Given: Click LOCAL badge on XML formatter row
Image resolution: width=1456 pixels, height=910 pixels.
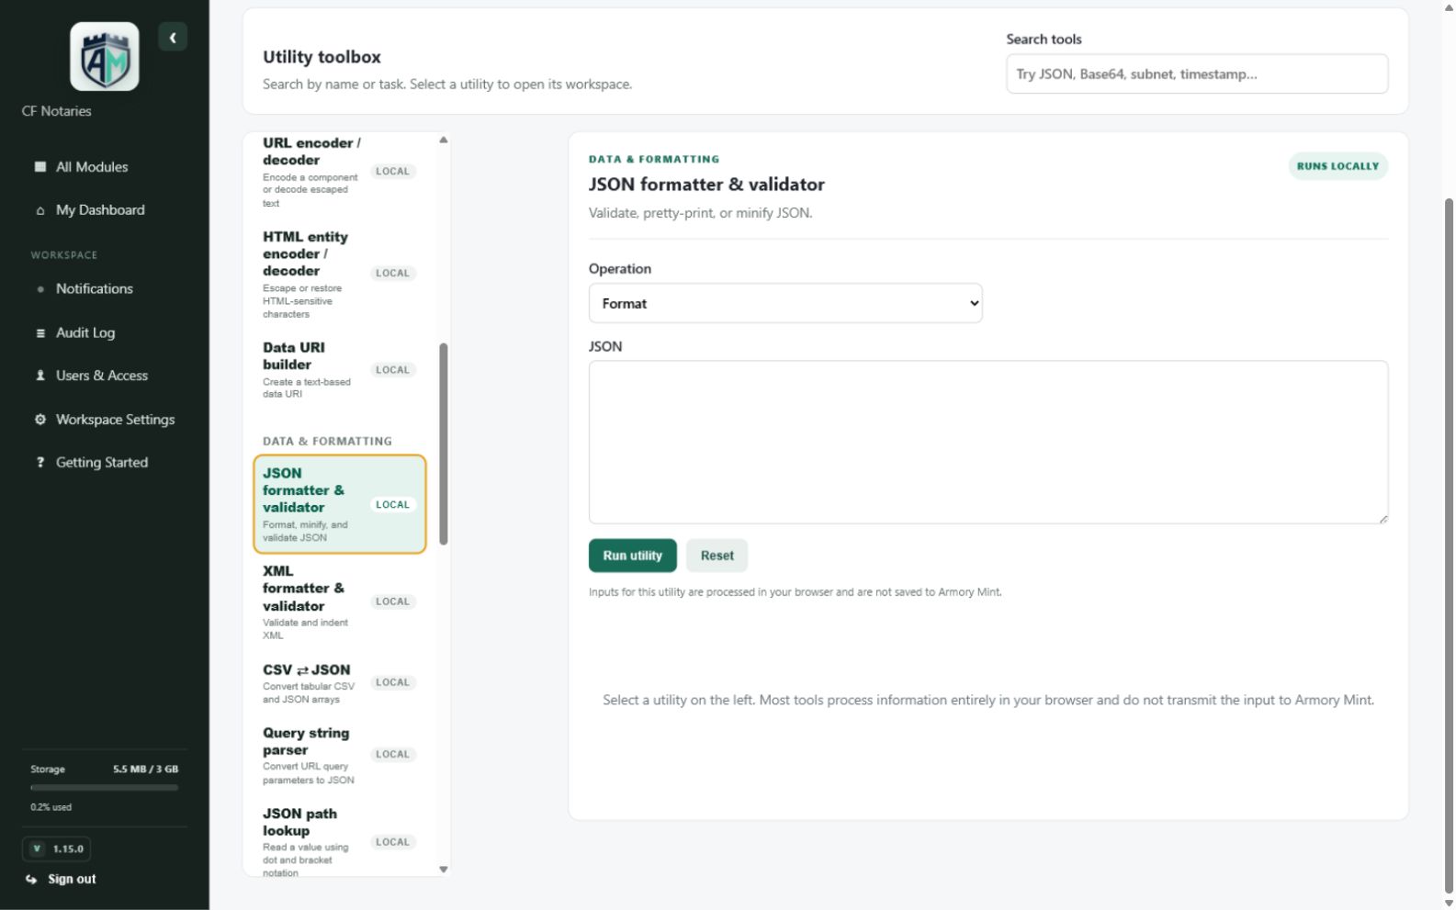Looking at the screenshot, I should pos(392,601).
